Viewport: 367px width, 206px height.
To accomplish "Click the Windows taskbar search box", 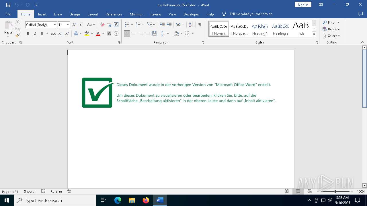I will [x=55, y=200].
